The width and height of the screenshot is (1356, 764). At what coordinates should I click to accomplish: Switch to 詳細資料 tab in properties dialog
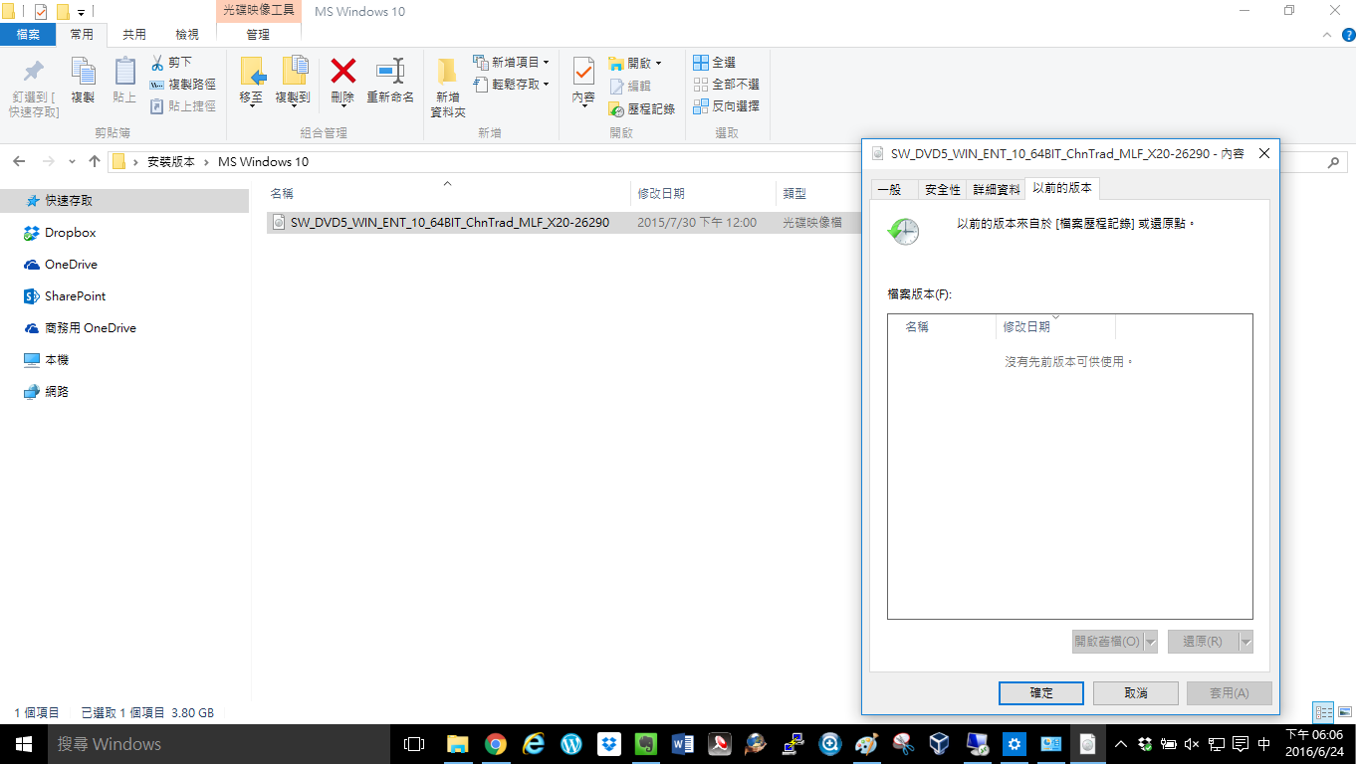pyautogui.click(x=996, y=189)
